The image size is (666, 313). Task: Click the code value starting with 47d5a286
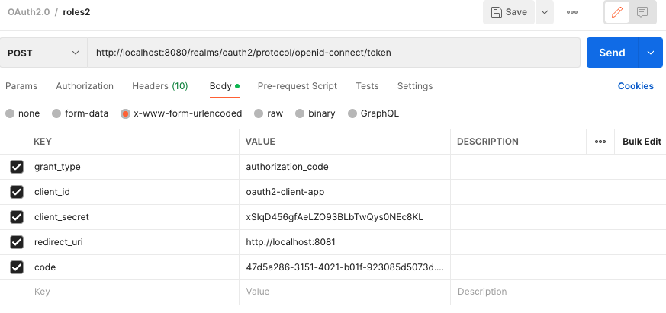(345, 267)
